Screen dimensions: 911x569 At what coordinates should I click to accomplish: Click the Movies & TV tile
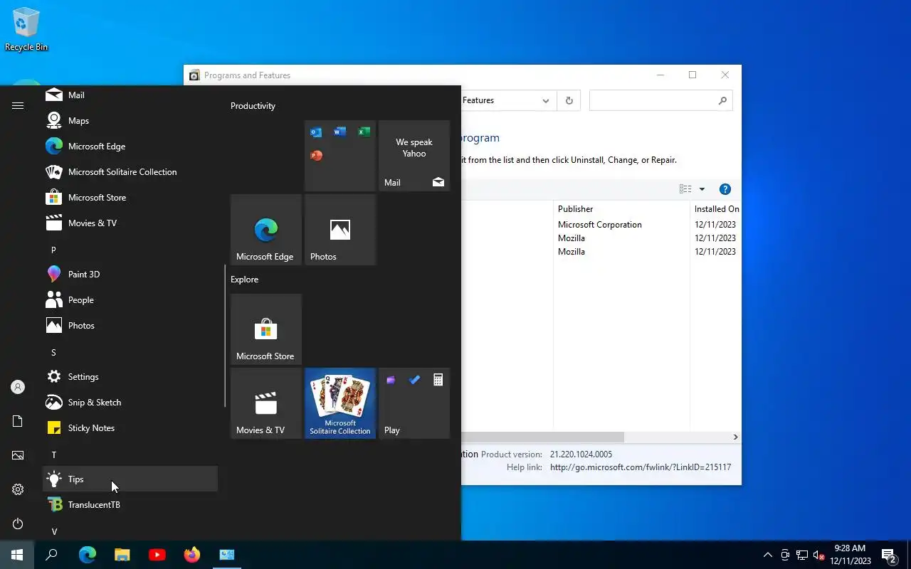266,403
